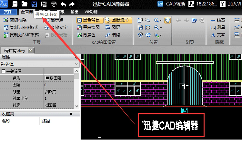Screen dimensions: 242x145
Task: Open the 图层 layers dialog
Action: [x=113, y=27]
